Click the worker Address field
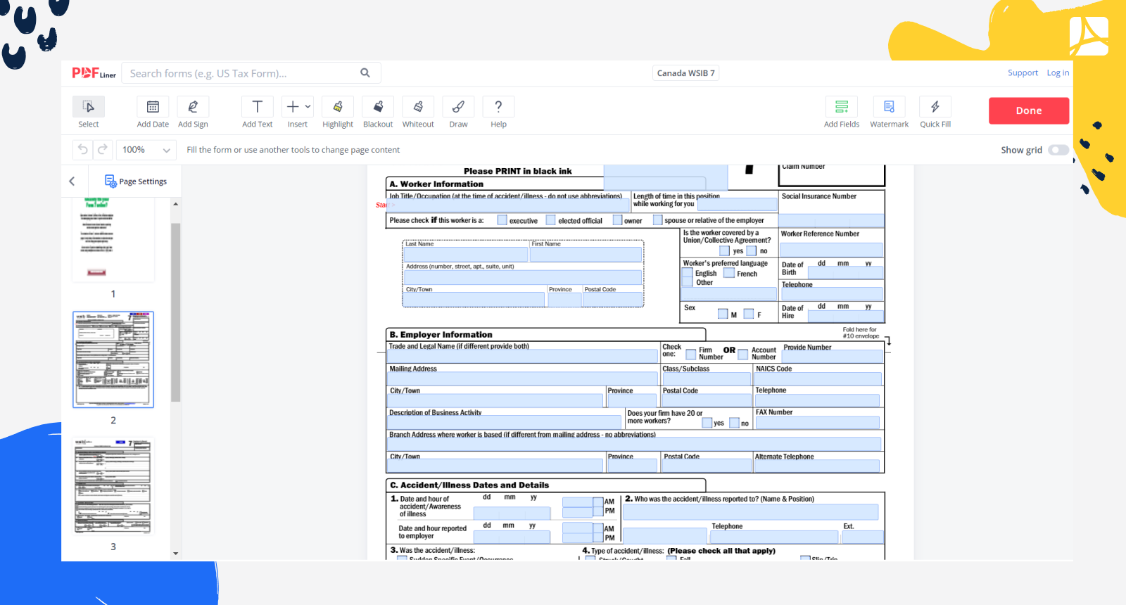 click(x=522, y=277)
